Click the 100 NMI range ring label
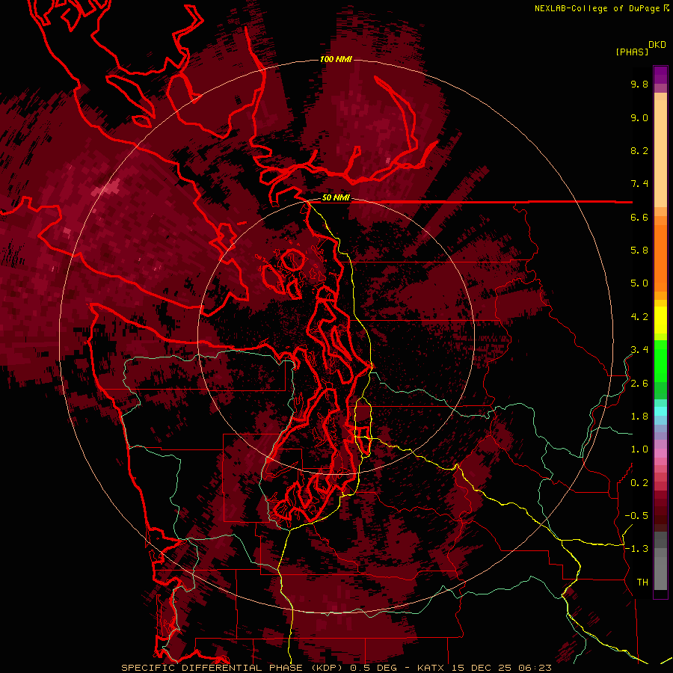This screenshot has height=673, width=673. pos(336,59)
